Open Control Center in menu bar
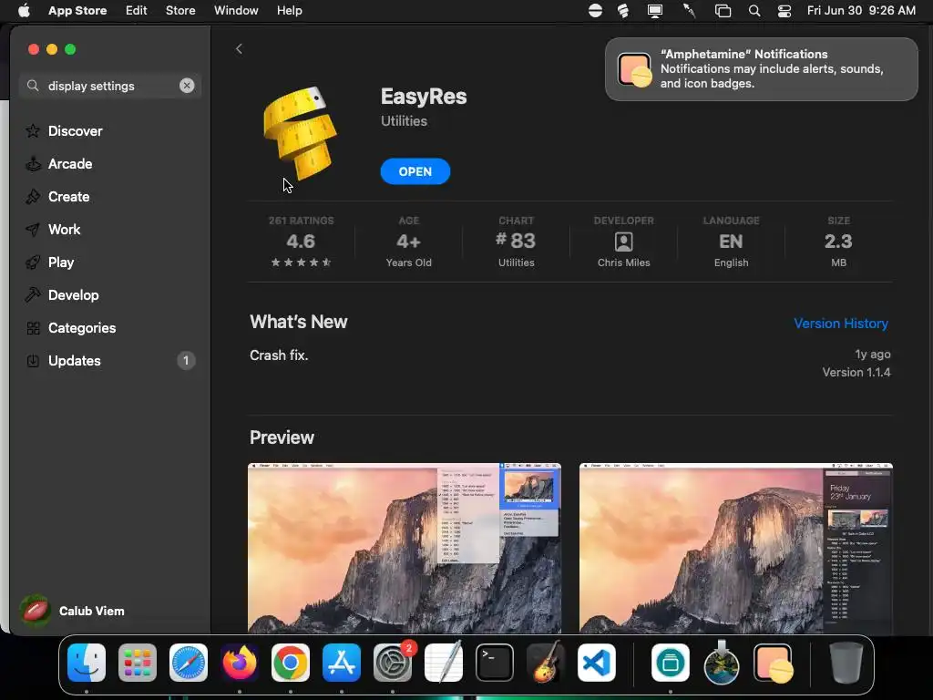The width and height of the screenshot is (933, 700). (x=784, y=11)
